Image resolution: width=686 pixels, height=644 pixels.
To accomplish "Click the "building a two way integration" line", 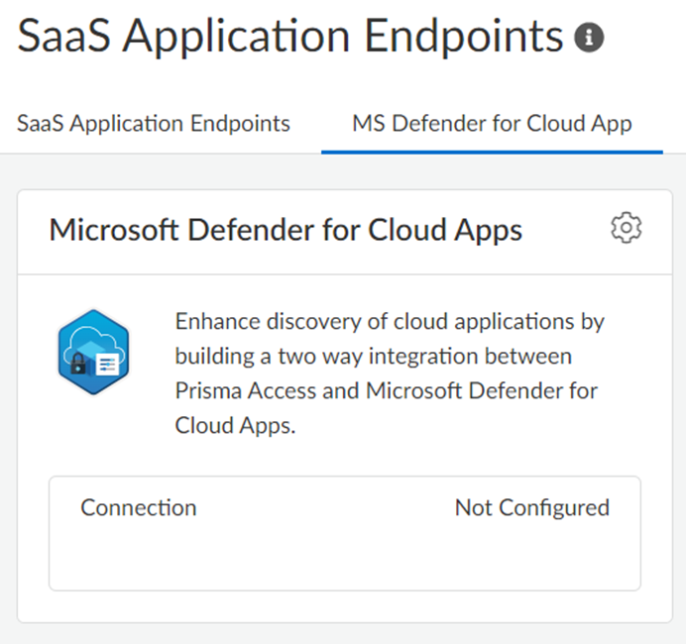I will (x=373, y=356).
